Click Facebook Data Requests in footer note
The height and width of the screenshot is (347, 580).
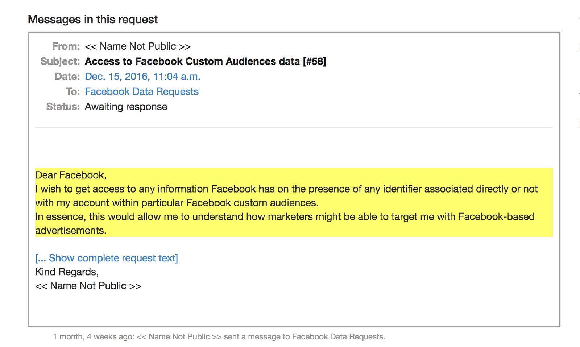click(x=338, y=337)
